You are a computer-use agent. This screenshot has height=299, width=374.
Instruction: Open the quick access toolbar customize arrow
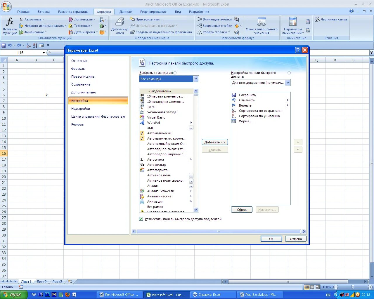[48, 46]
